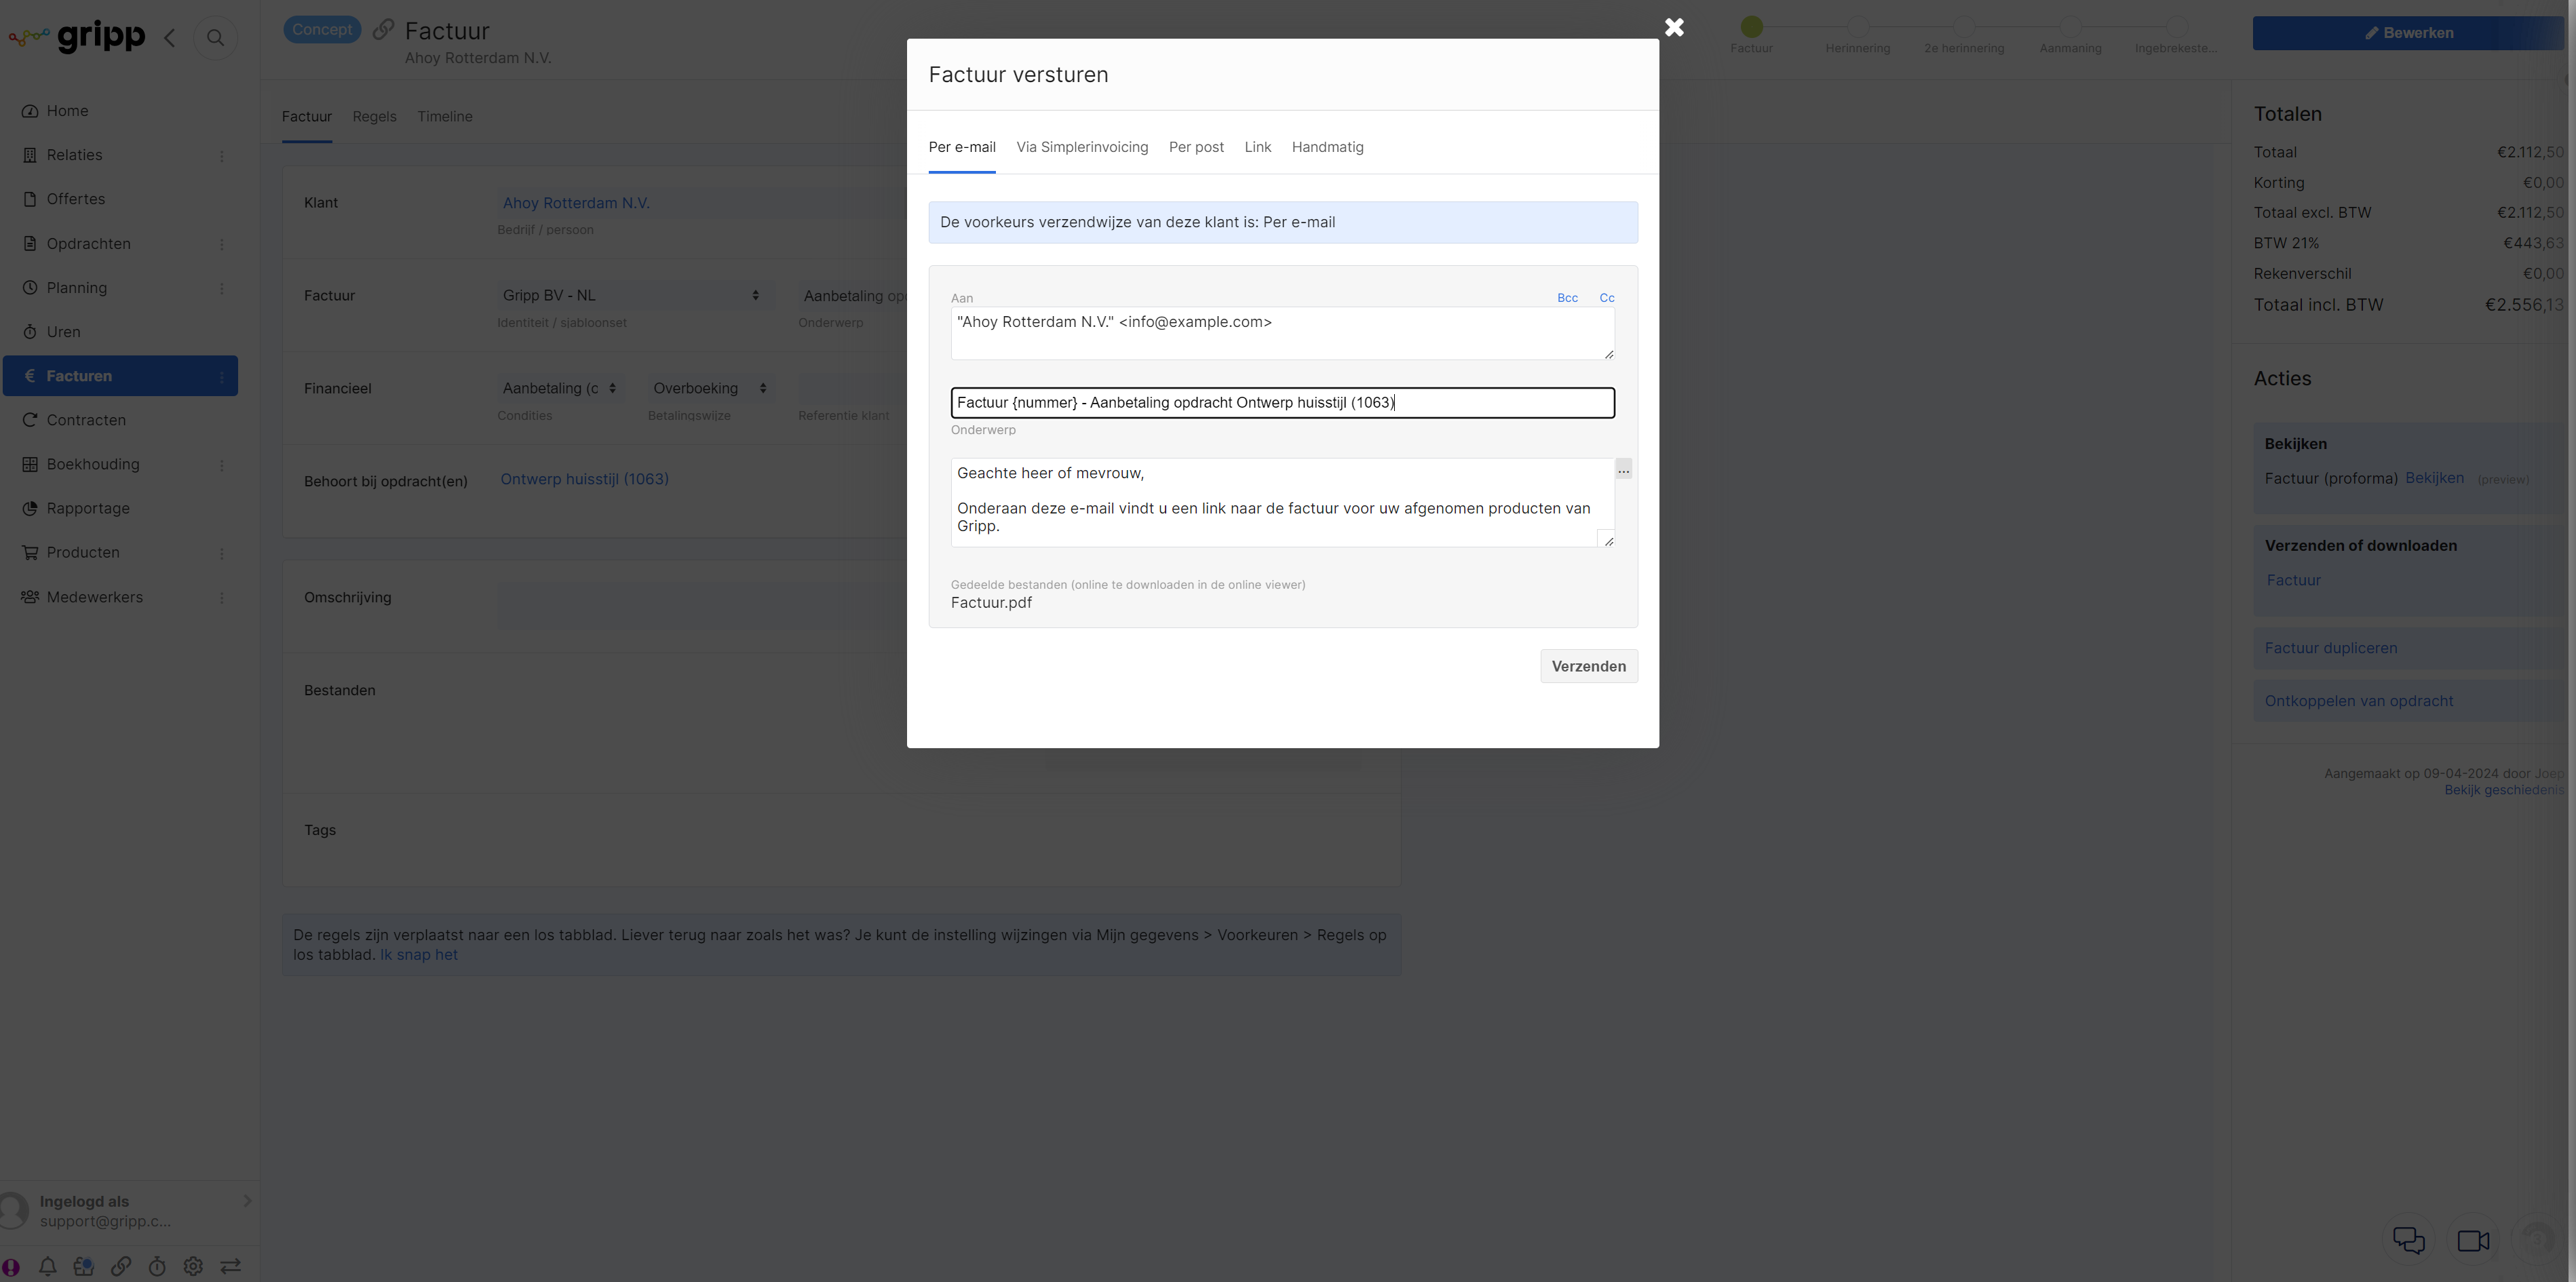The image size is (2576, 1282).
Task: Click into the Aan recipient field
Action: tap(1282, 333)
